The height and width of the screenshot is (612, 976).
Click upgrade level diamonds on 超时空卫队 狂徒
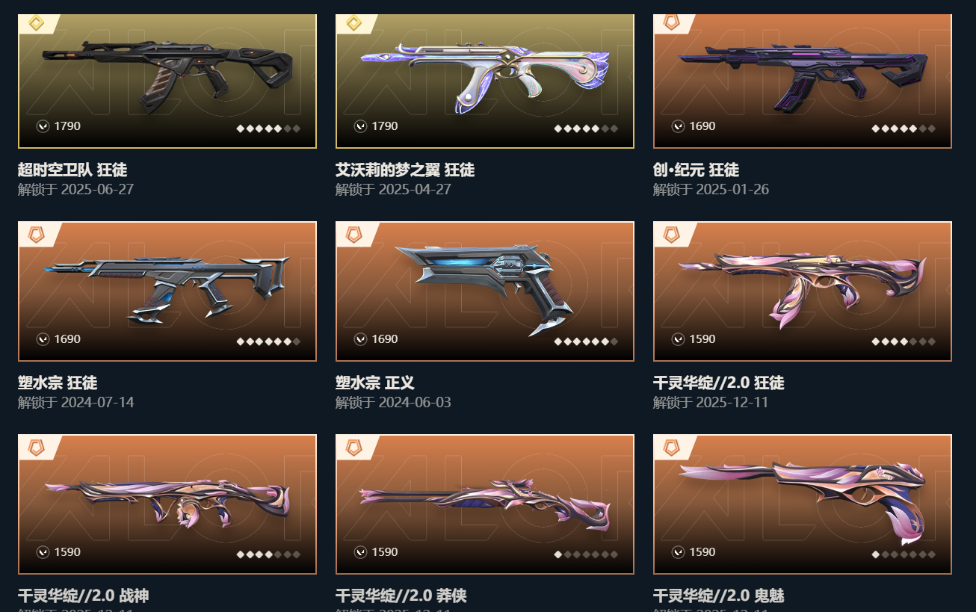268,129
